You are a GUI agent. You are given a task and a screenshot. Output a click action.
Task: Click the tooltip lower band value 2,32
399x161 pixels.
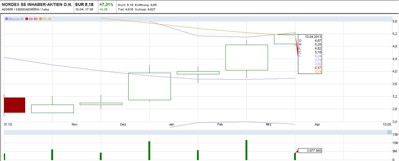(318, 64)
